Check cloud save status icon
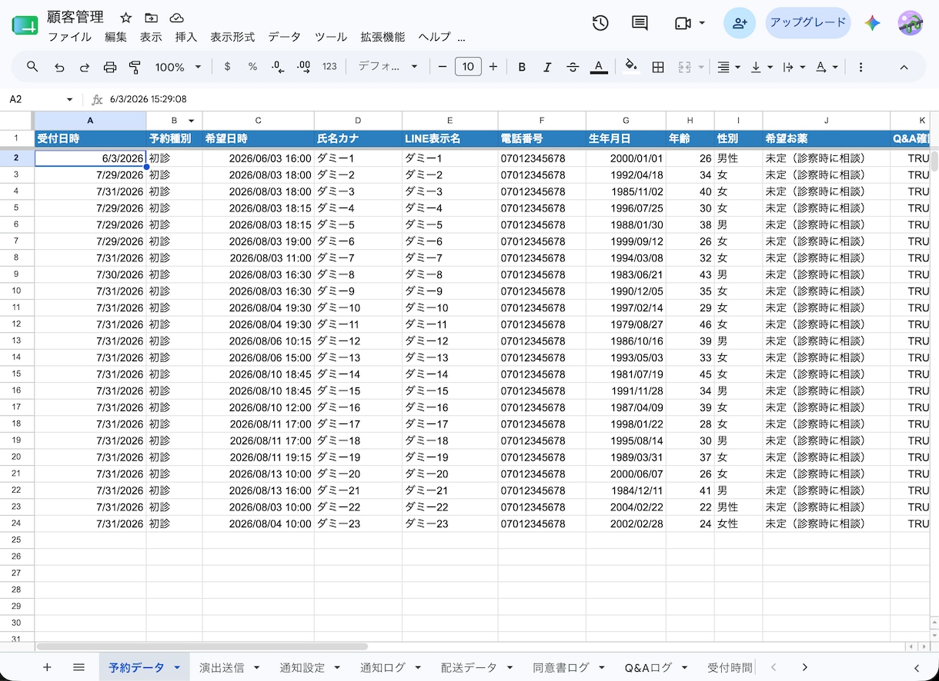The width and height of the screenshot is (939, 681). click(x=177, y=18)
